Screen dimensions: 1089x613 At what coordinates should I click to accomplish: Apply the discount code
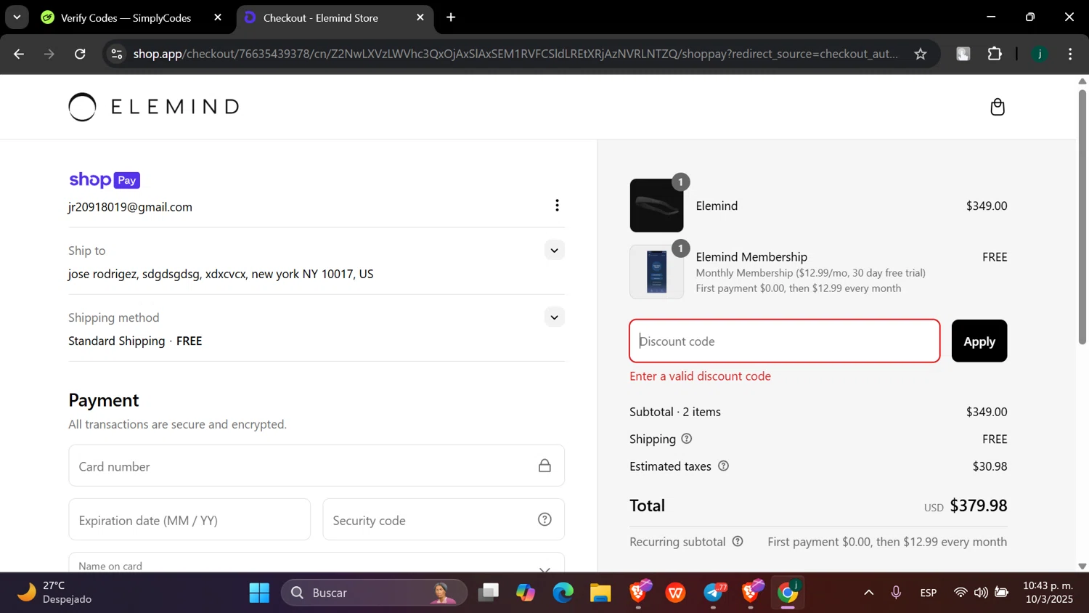click(x=979, y=341)
